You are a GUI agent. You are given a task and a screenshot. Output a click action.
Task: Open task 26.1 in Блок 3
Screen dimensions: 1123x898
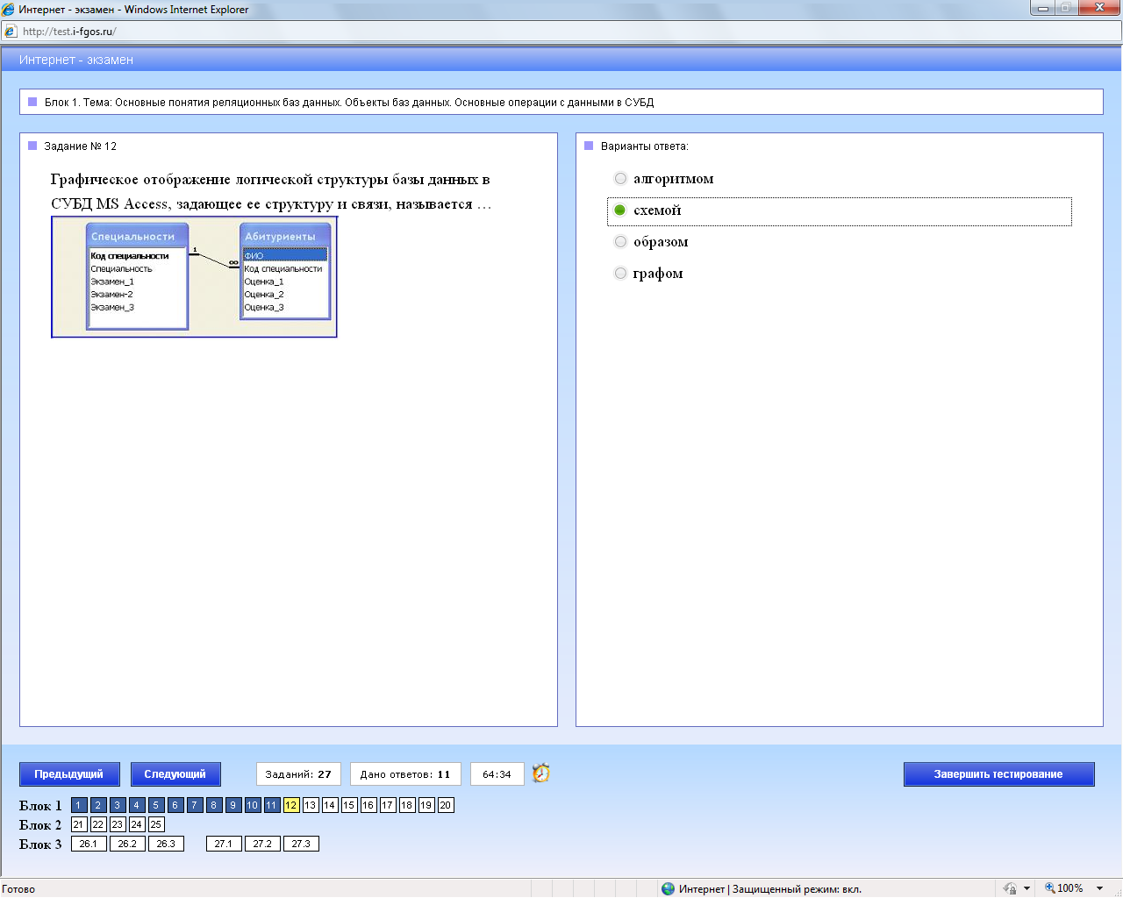[89, 844]
